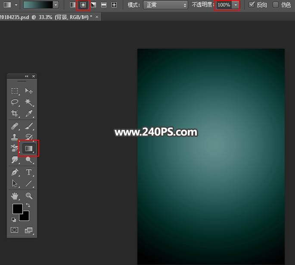Activate the Horizontal Type tool
295x265 pixels.
(29, 172)
